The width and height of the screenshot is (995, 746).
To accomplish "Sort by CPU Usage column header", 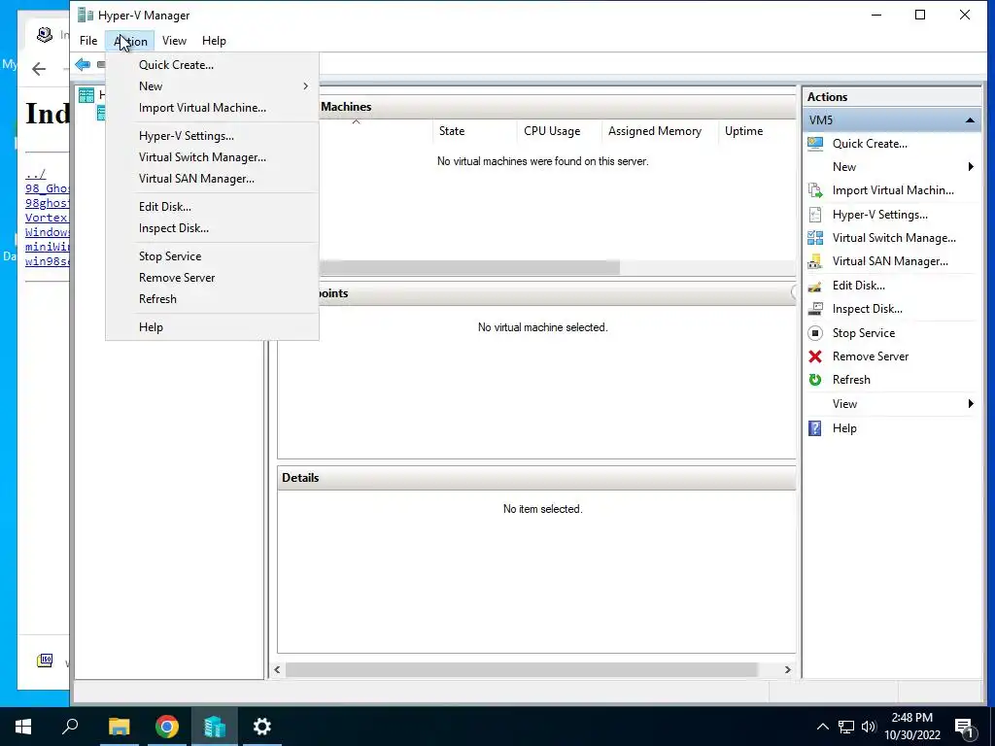I will point(559,131).
